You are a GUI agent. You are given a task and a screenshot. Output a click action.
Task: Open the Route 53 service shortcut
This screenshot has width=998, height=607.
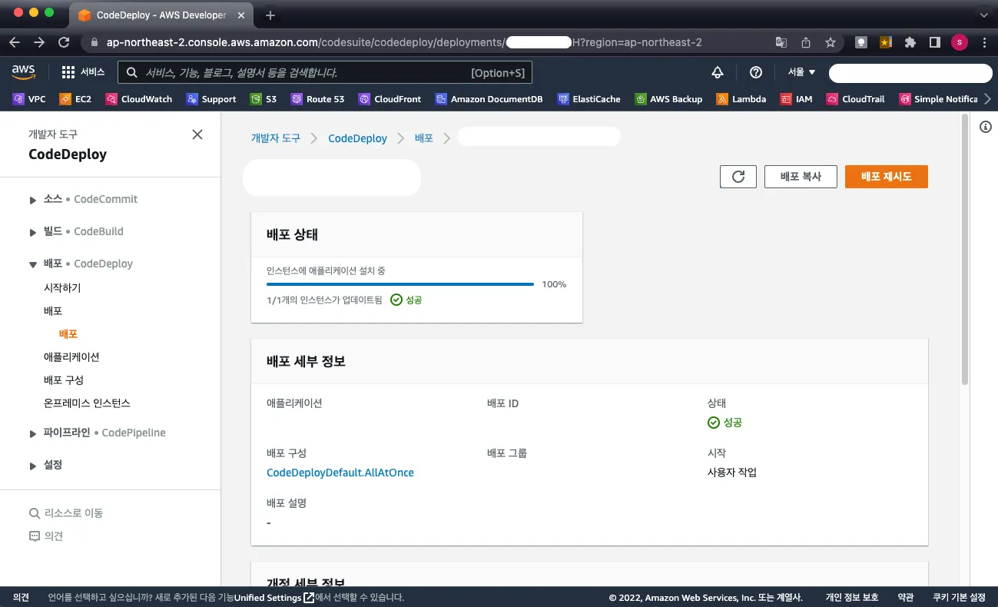[x=317, y=99]
